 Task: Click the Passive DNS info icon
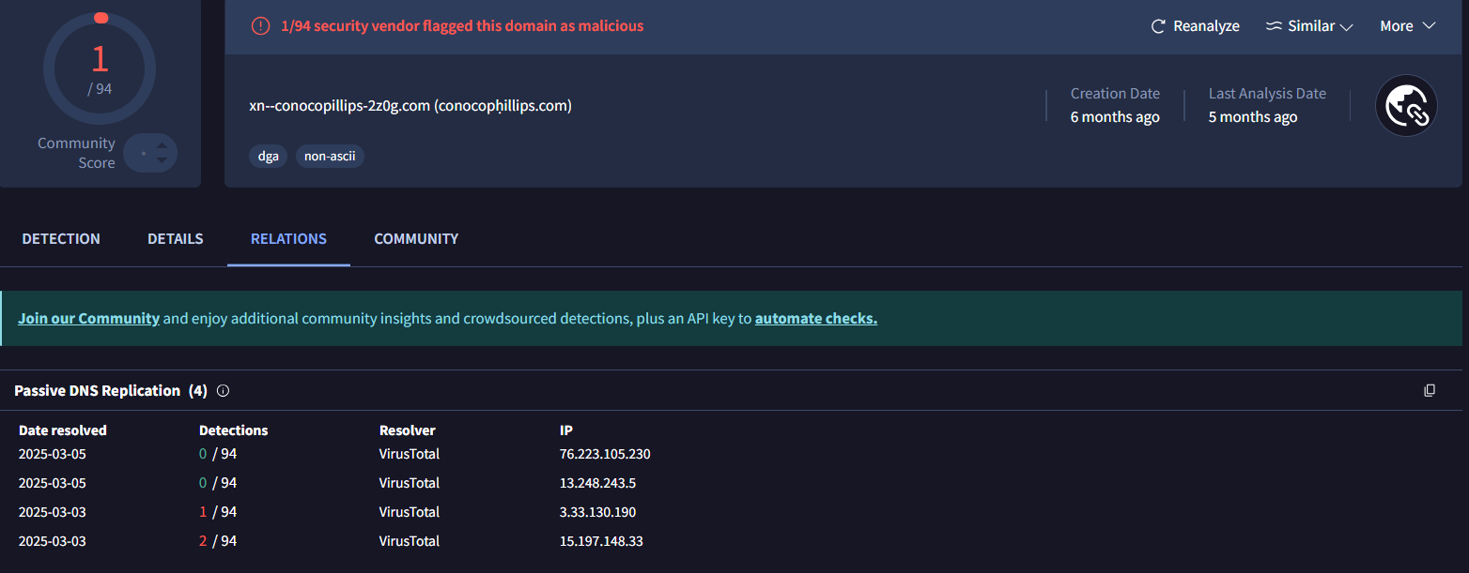pyautogui.click(x=223, y=391)
